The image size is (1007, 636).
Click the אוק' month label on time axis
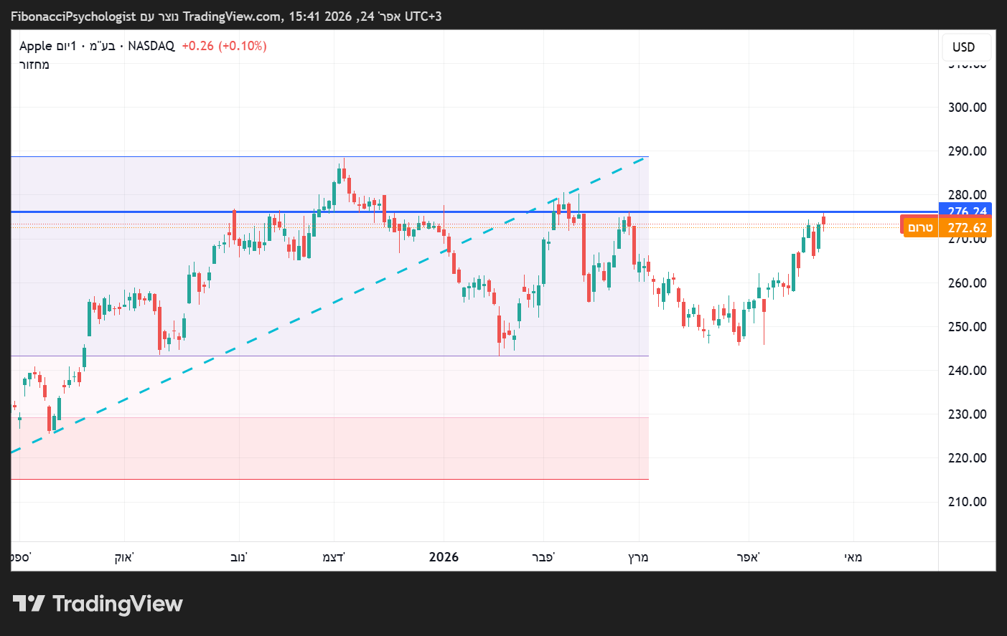click(x=124, y=557)
